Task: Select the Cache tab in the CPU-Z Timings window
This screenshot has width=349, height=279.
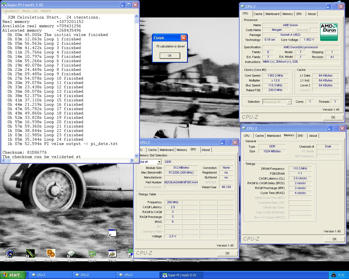Action: click(259, 136)
